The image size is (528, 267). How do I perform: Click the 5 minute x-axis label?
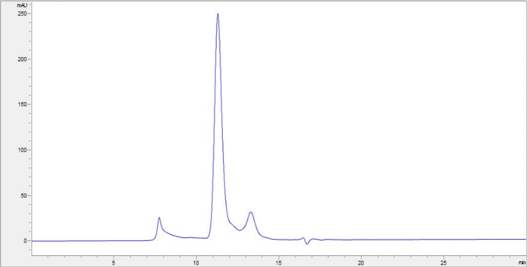point(114,262)
